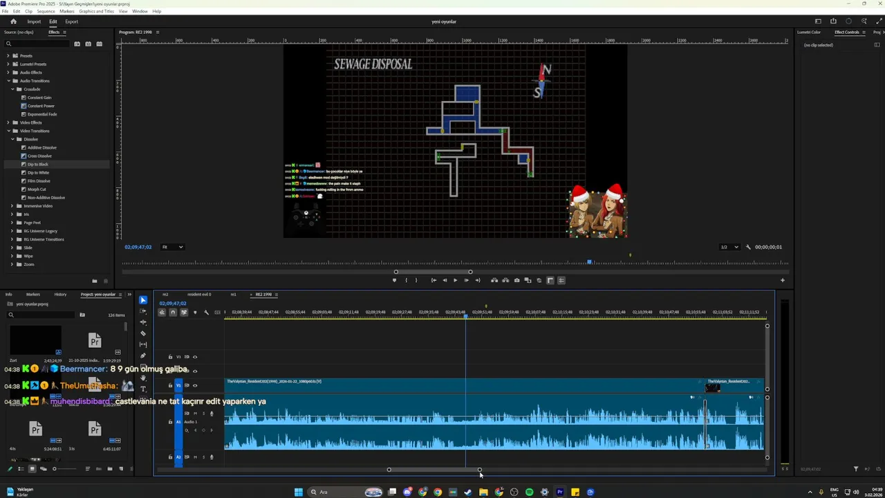This screenshot has height=498, width=885.
Task: Switch to the Lumetri Color panel tab
Action: pos(809,32)
